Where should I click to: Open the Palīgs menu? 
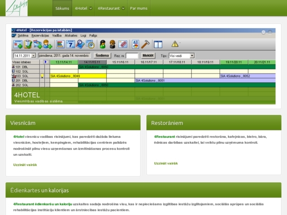[93, 35]
